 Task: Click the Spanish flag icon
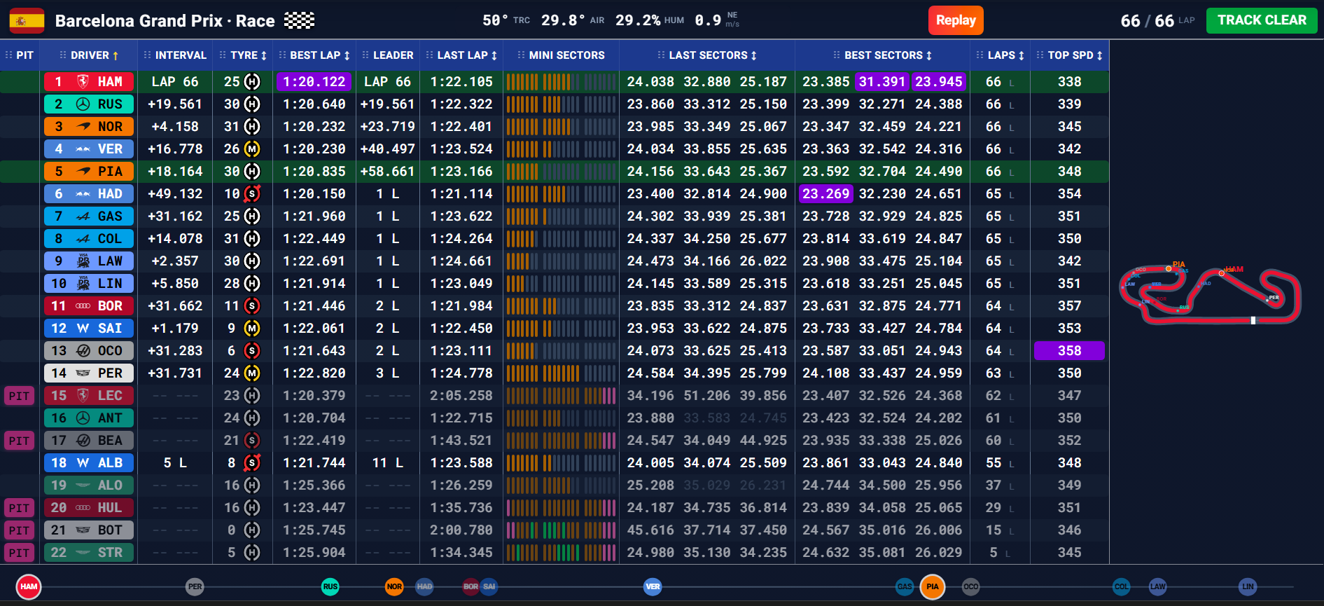click(x=27, y=20)
